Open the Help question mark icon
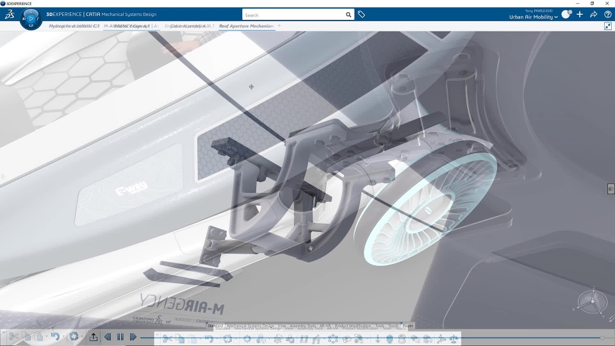 pyautogui.click(x=607, y=15)
